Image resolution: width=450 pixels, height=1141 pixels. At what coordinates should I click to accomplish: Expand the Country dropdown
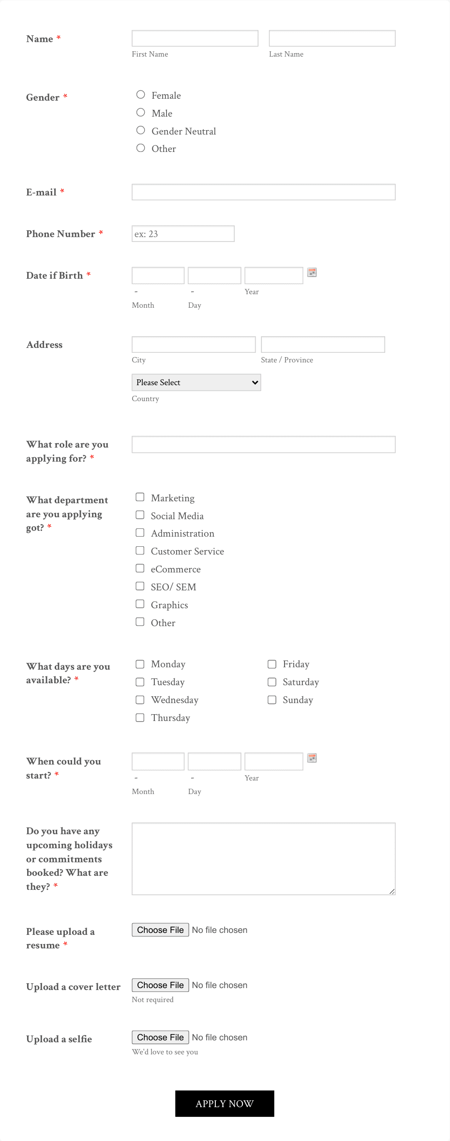coord(196,382)
